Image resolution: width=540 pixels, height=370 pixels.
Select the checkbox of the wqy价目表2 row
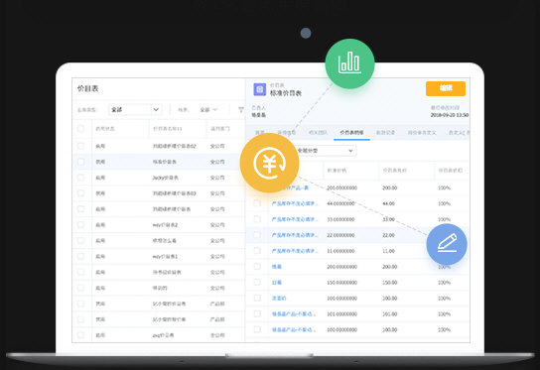coord(81,225)
